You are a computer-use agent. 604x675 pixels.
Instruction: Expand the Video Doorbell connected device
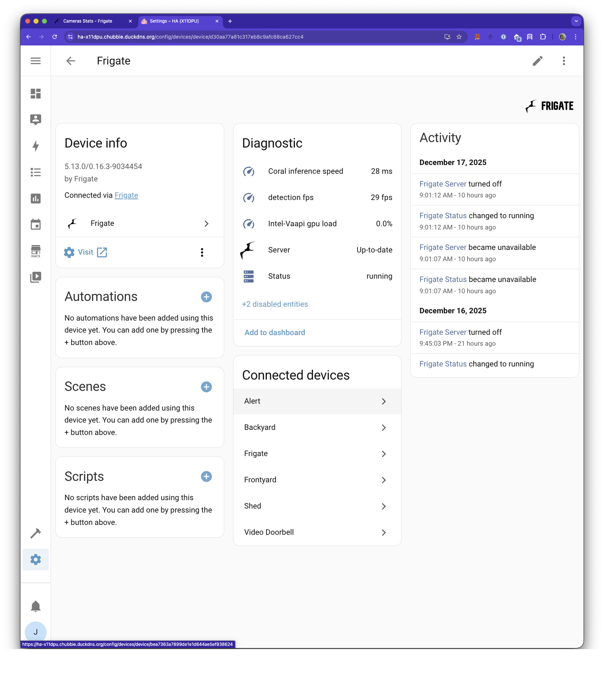point(317,532)
